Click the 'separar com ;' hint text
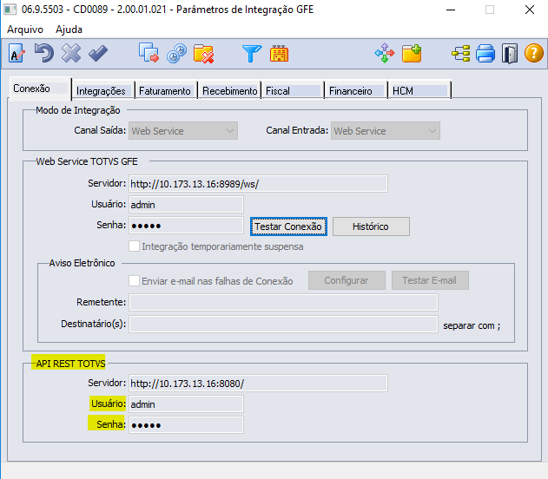Viewport: 548px width, 479px height. click(x=472, y=325)
